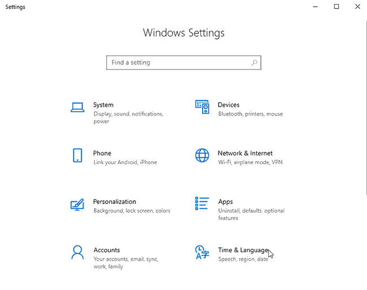367x290 pixels.
Task: Open the Devices category title
Action: point(229,105)
